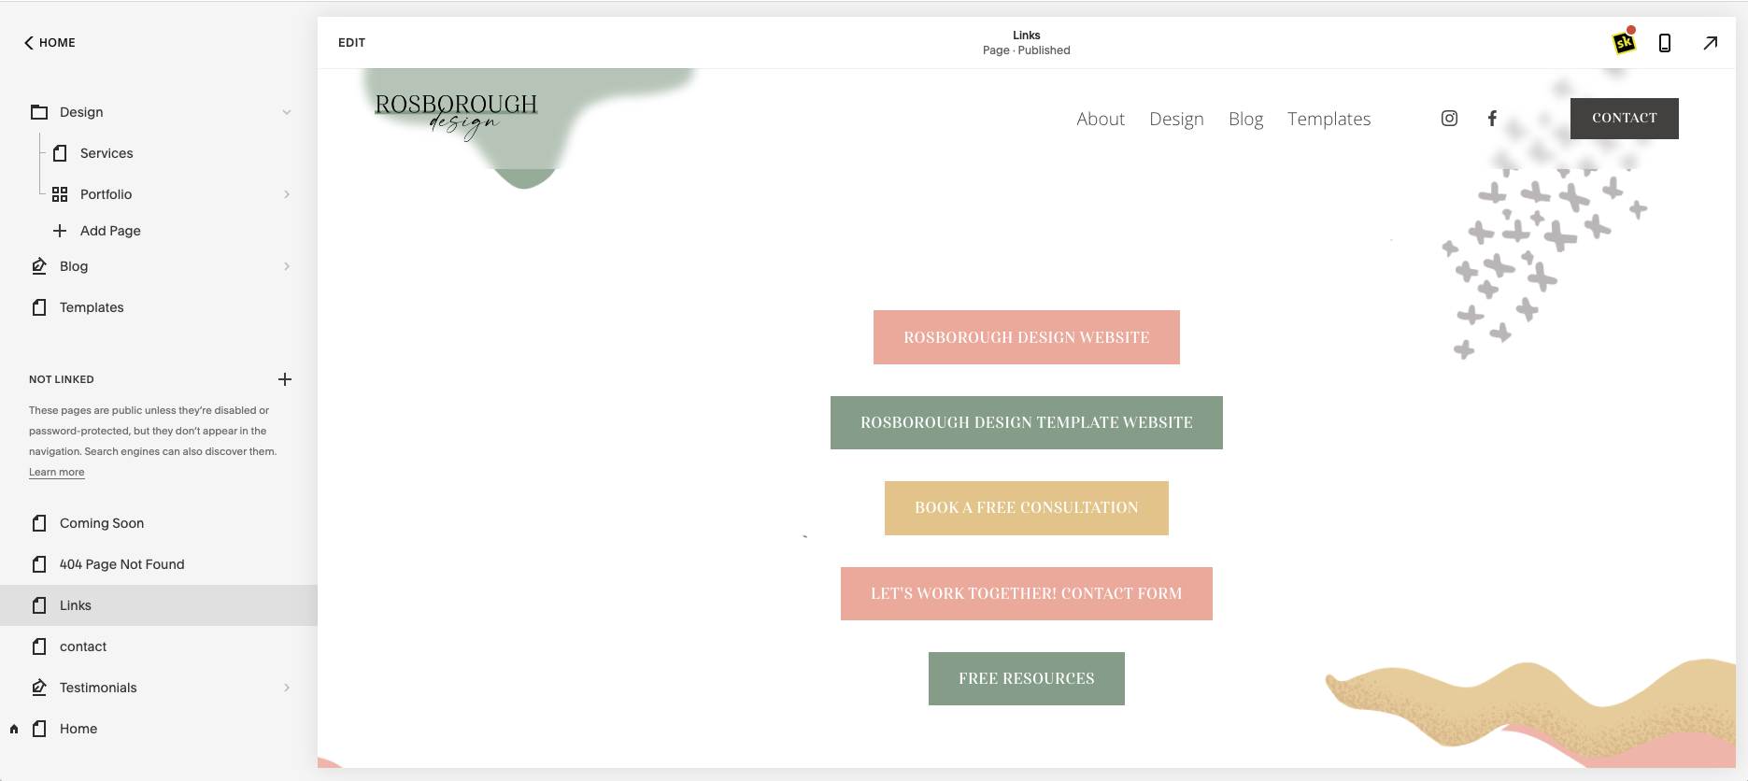Click the Page · Published status
The height and width of the screenshot is (781, 1748).
tap(1026, 50)
